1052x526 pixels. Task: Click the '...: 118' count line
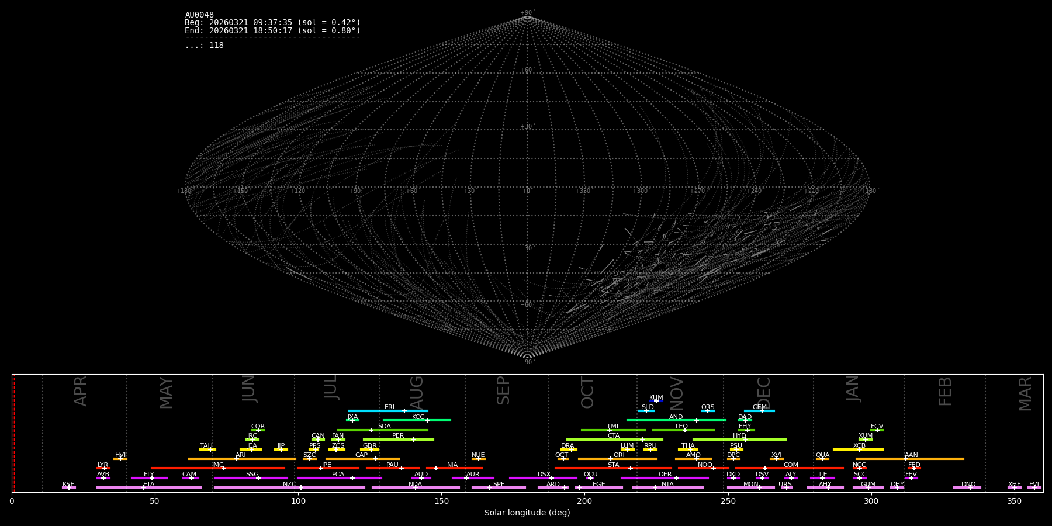tap(204, 46)
